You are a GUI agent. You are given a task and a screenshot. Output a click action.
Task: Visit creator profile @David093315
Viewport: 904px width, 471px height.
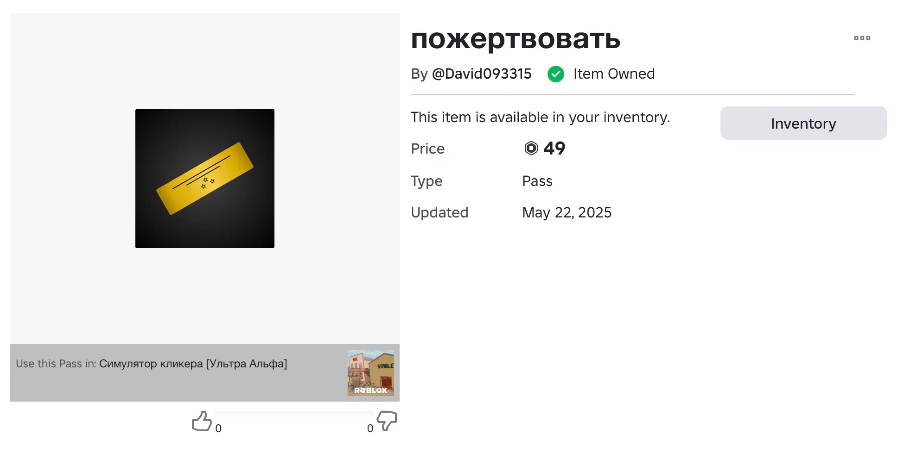click(x=482, y=74)
